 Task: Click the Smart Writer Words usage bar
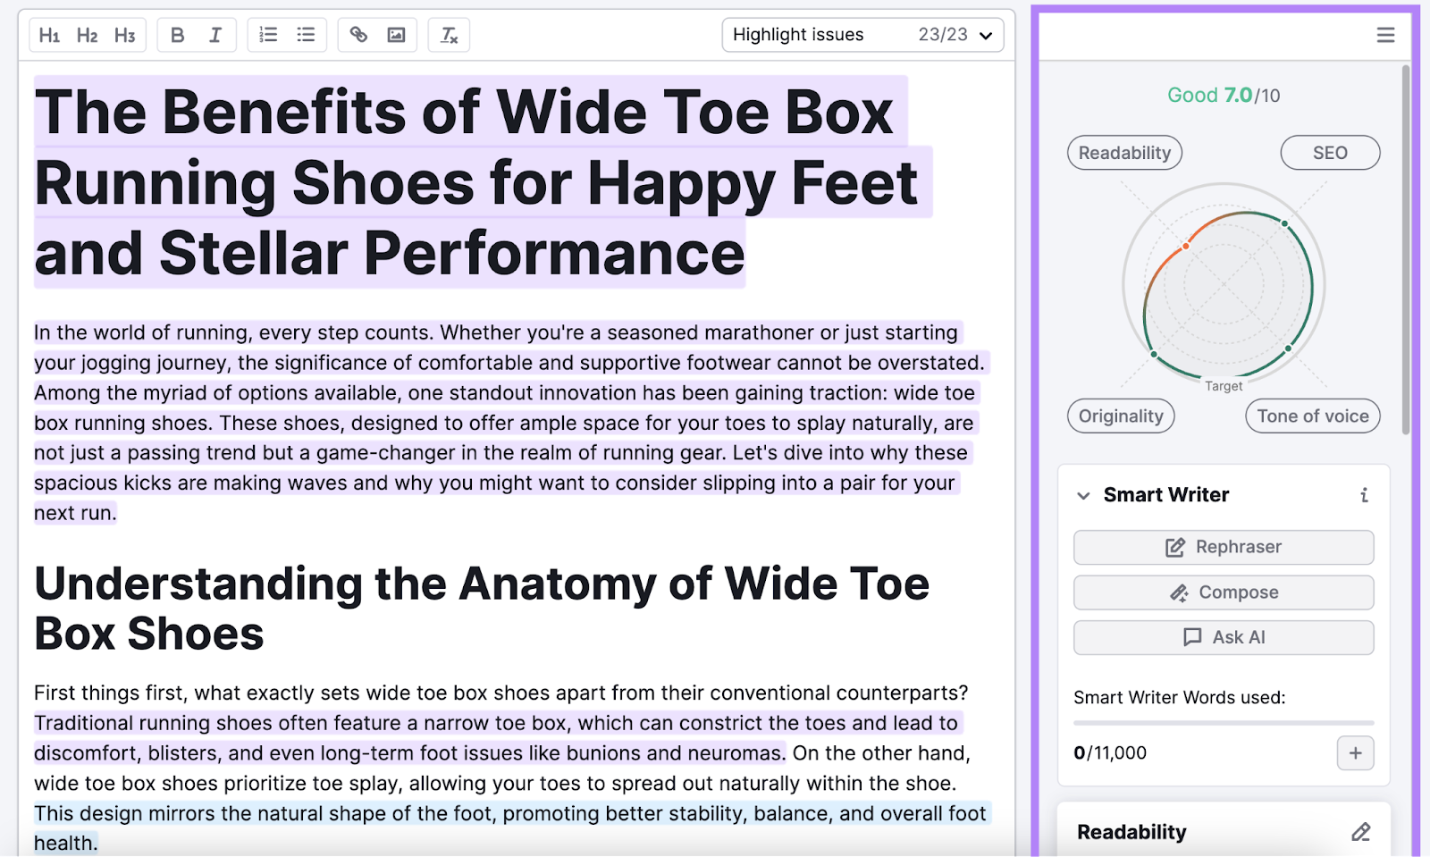point(1223,724)
